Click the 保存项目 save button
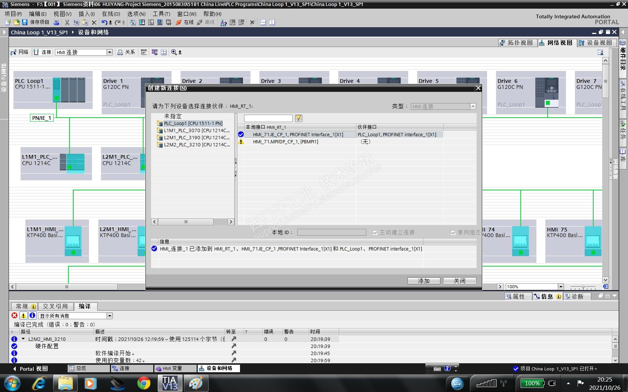The image size is (628, 392). 36,22
